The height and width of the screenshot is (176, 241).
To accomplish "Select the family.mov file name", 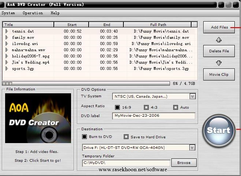I will click(23, 37).
